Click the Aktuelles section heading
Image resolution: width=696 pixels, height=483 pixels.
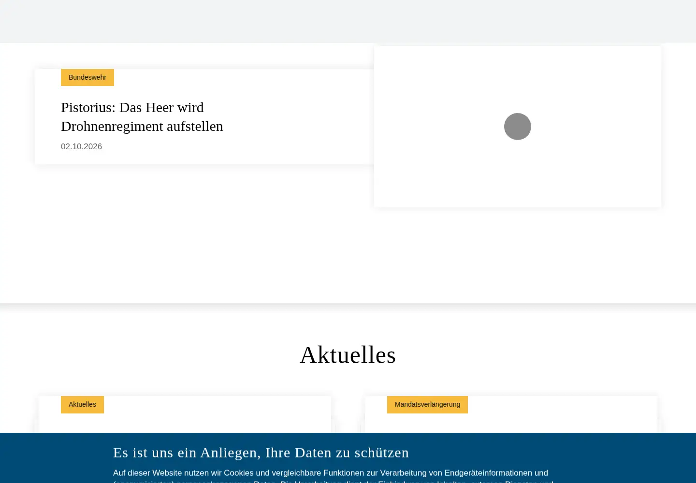(348, 355)
